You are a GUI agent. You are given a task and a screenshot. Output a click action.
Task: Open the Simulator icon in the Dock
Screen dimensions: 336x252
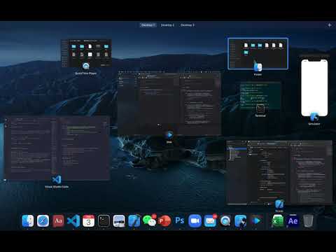coord(241,220)
